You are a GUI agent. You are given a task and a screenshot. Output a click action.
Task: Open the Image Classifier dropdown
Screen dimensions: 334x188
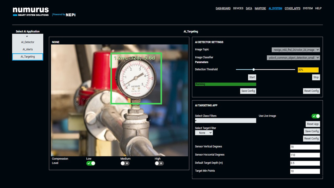[293, 57]
